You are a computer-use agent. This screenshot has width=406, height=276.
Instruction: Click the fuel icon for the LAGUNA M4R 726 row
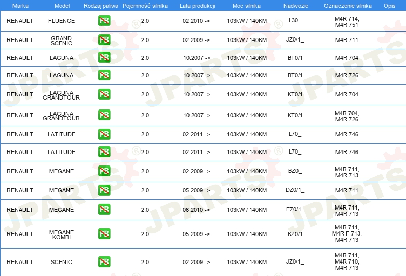tap(104, 75)
